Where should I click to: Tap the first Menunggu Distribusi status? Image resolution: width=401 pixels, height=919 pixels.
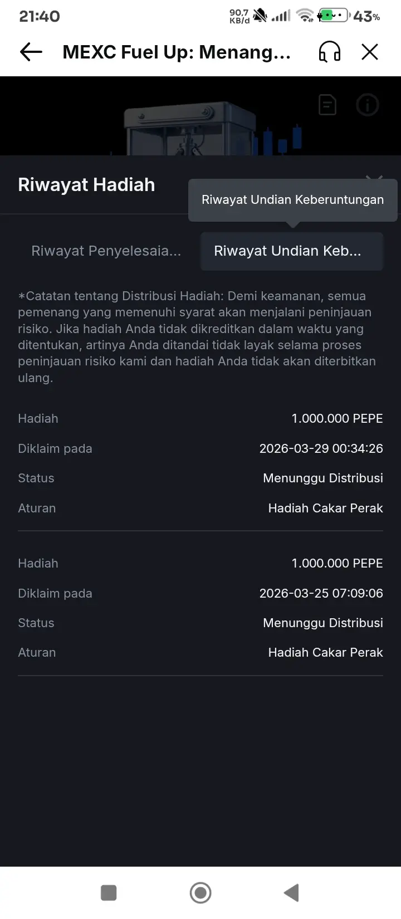322,478
